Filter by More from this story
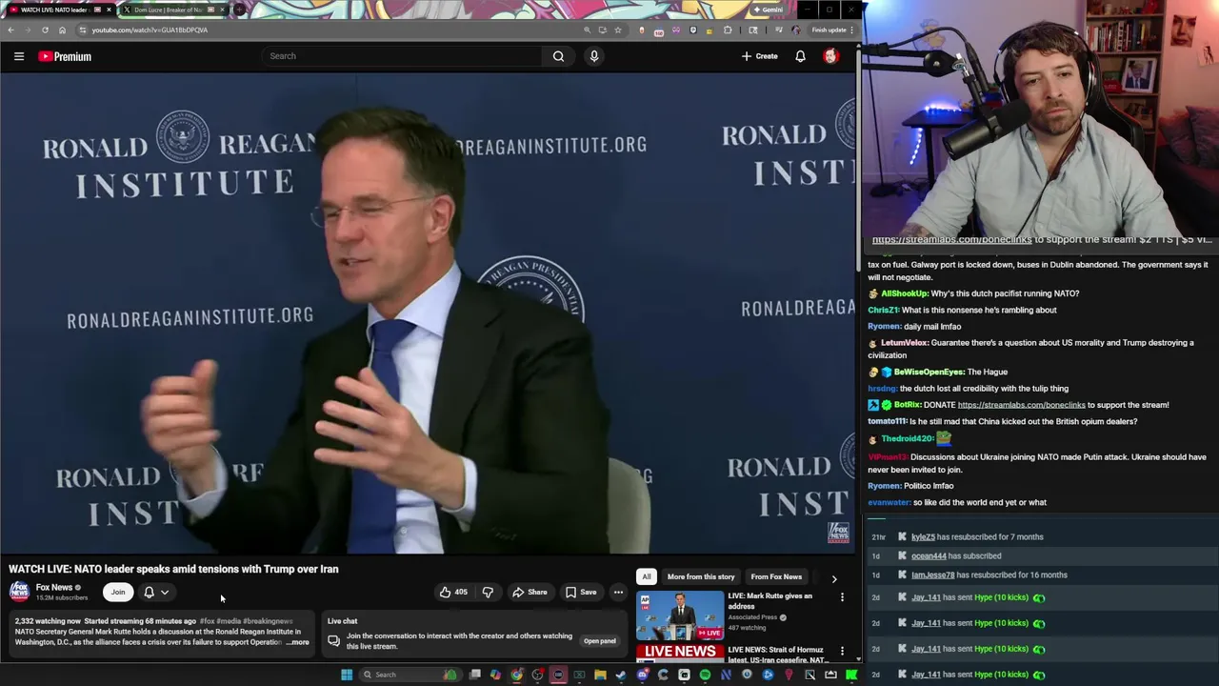1219x686 pixels. tap(701, 576)
